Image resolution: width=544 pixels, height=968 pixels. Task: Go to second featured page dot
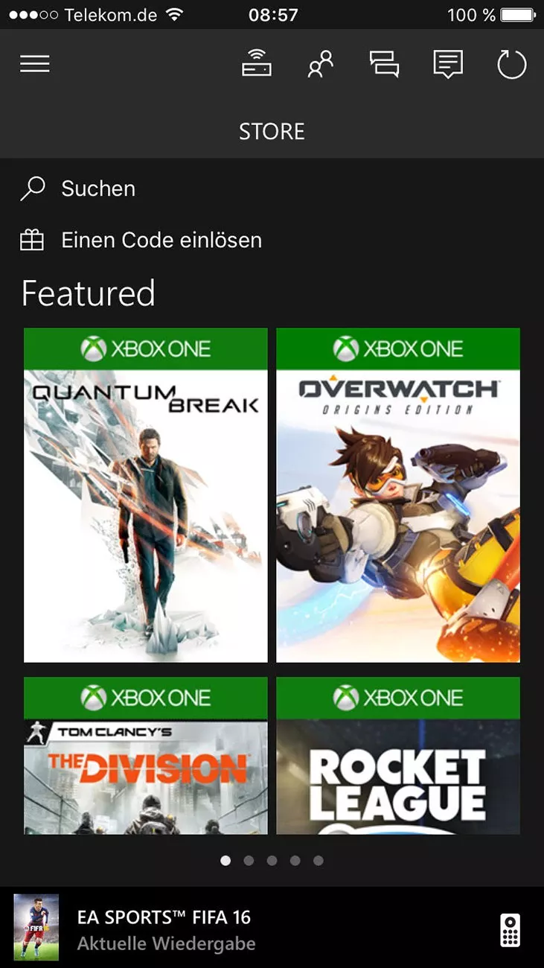point(249,861)
